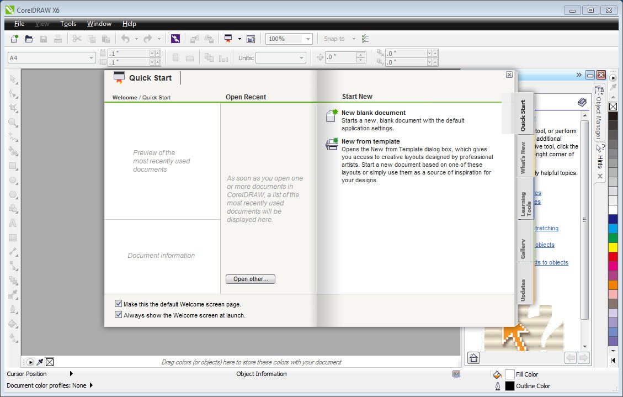The image size is (623, 397).
Task: Click the Hints docker home icon
Action: (473, 358)
